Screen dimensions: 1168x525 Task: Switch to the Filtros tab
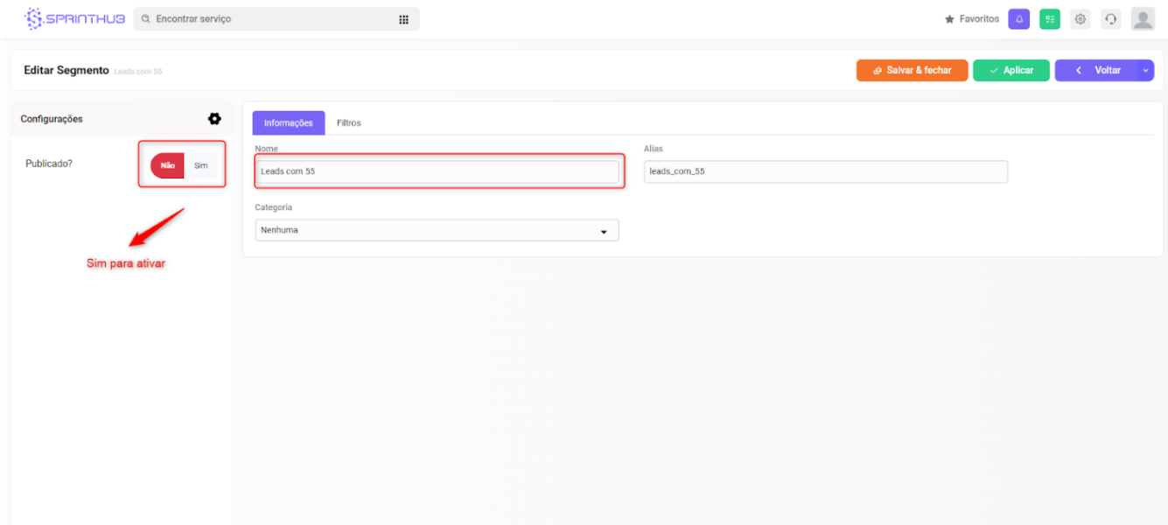pos(348,123)
